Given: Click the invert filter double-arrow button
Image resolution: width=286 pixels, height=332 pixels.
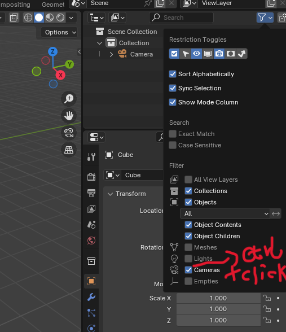Looking at the screenshot, I should [x=276, y=213].
